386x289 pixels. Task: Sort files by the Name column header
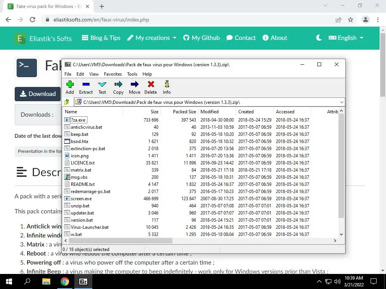93,111
